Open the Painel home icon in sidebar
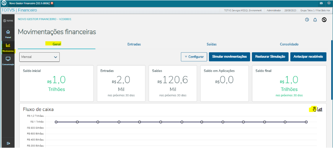This screenshot has width=333, height=148. pyautogui.click(x=8, y=32)
